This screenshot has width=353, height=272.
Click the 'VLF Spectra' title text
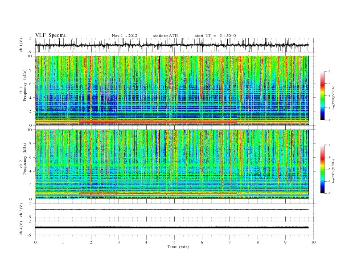click(50, 35)
